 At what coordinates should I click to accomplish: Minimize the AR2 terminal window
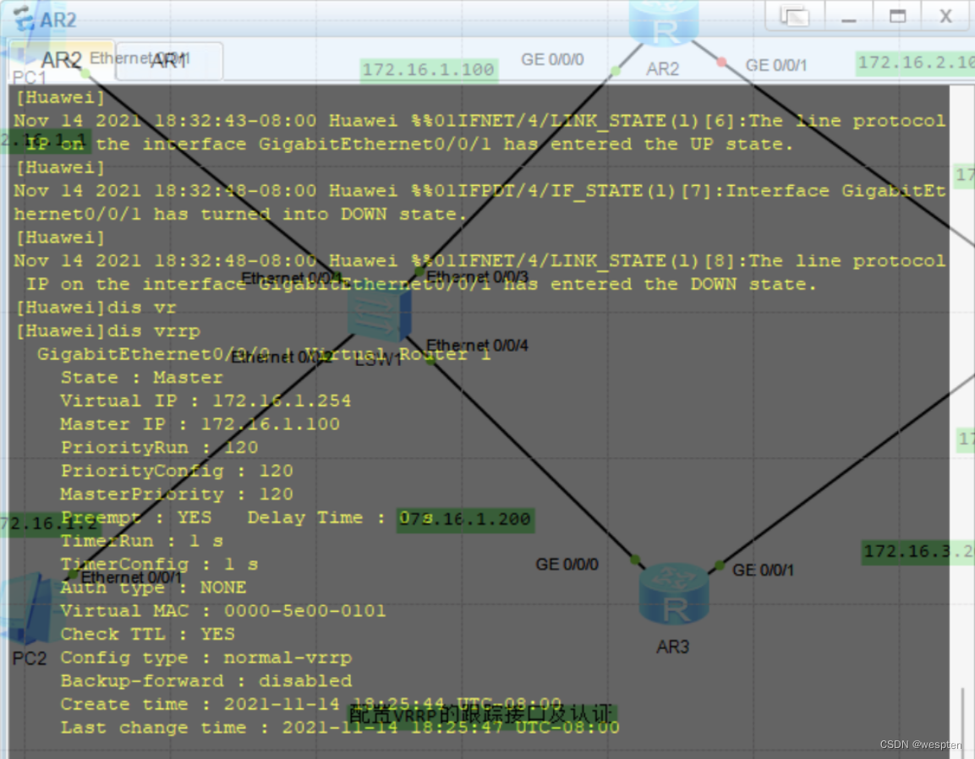click(849, 16)
